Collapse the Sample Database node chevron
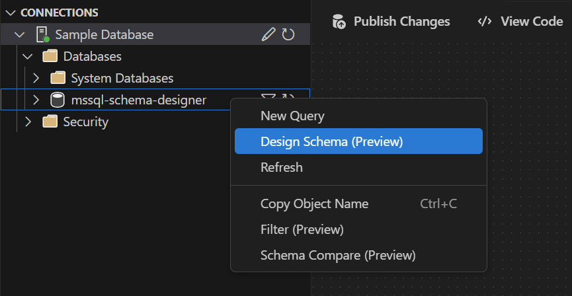 tap(19, 34)
